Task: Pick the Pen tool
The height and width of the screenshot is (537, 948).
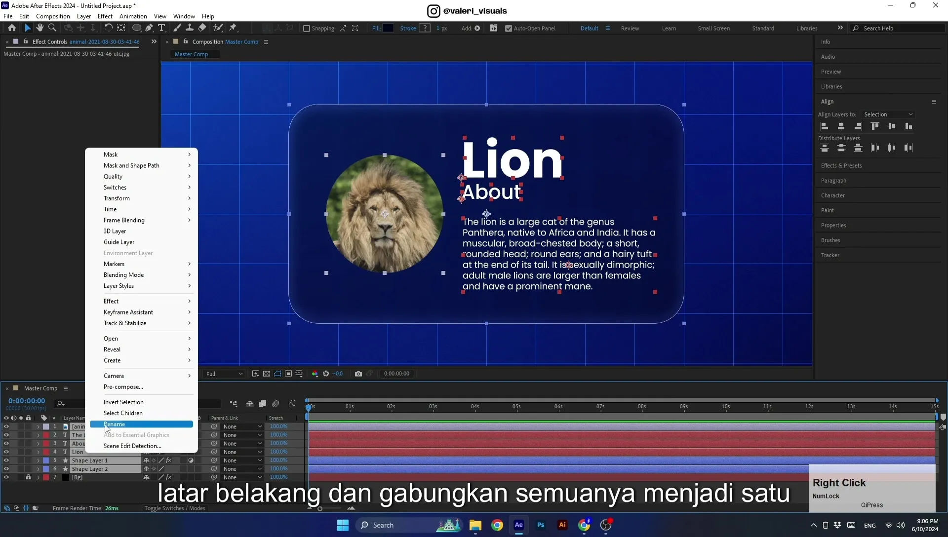Action: [149, 28]
